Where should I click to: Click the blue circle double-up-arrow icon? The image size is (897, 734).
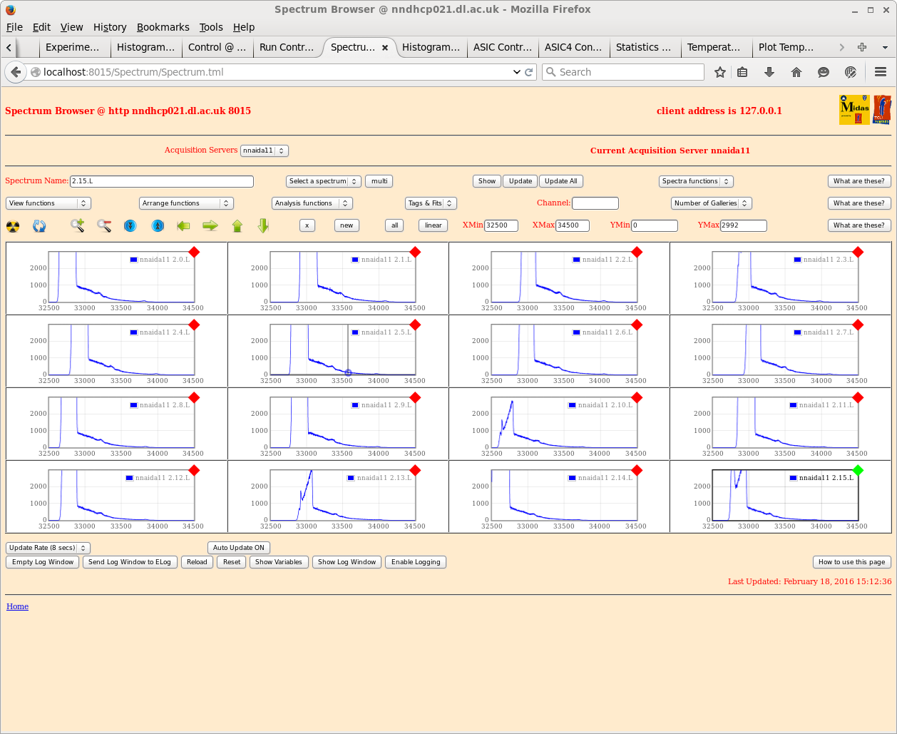click(x=158, y=226)
